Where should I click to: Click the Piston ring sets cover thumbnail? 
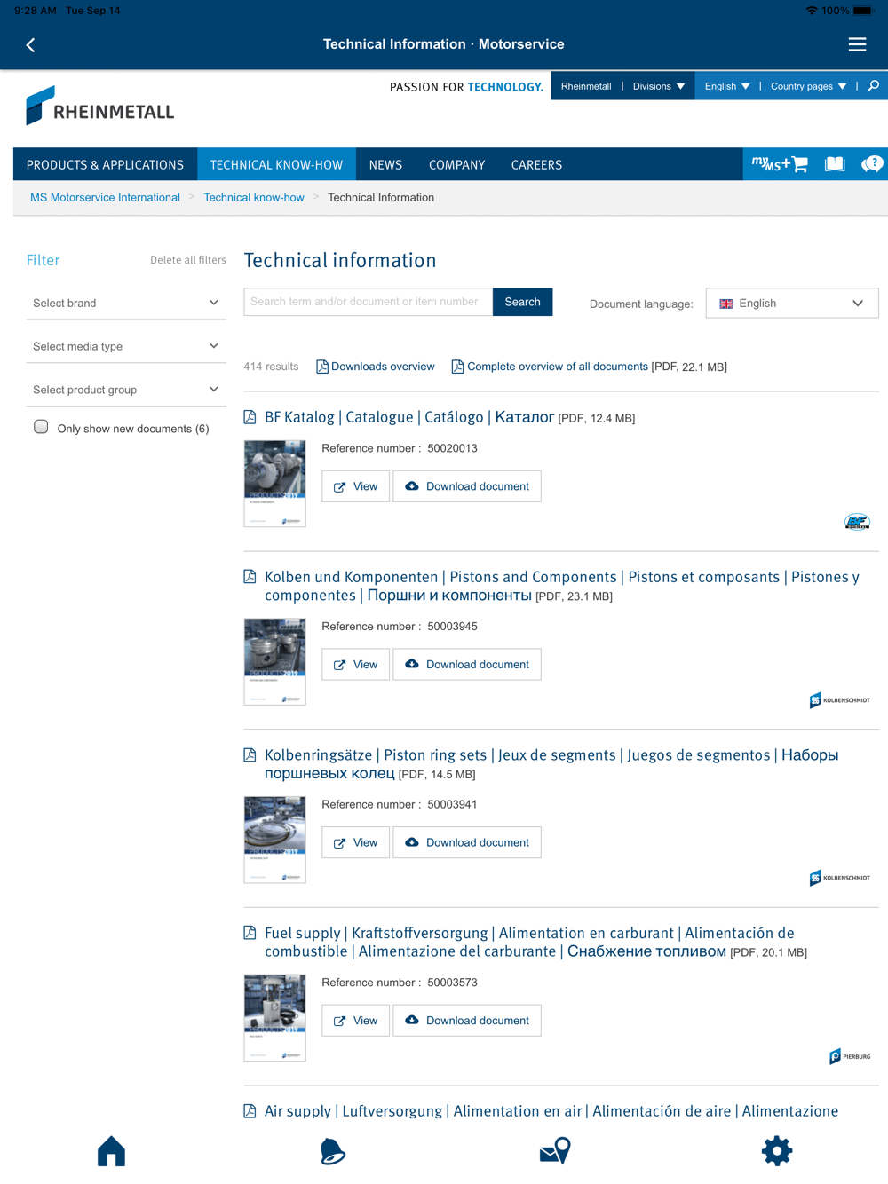coord(275,840)
